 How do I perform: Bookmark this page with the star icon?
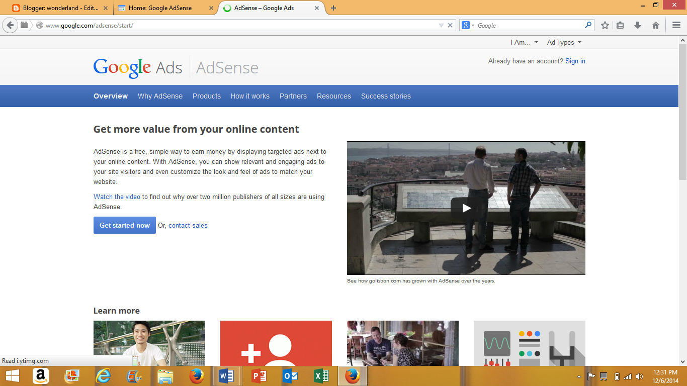click(605, 25)
